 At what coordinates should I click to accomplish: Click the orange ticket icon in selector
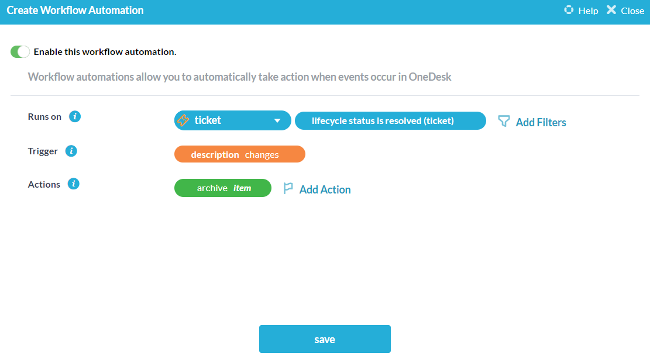tap(183, 120)
